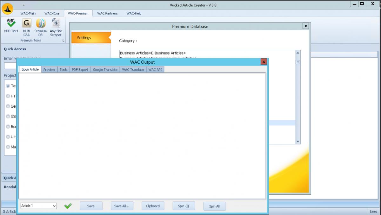Select the 'GS...' project radio button
Screen dimensions: 381x215
tap(8, 117)
